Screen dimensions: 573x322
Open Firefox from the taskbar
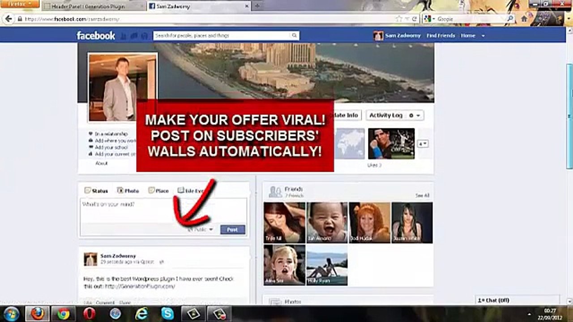[37, 314]
